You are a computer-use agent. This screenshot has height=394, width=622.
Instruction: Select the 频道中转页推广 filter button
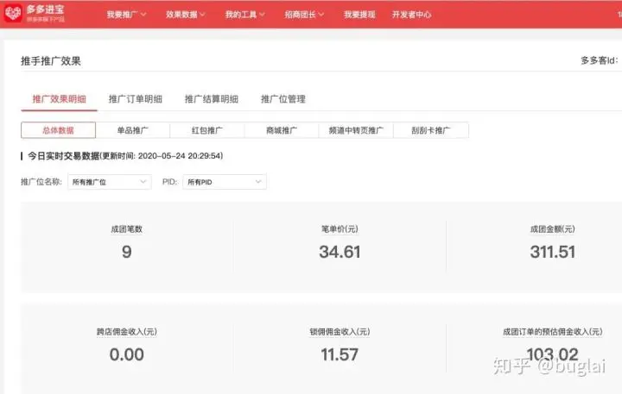(x=356, y=130)
